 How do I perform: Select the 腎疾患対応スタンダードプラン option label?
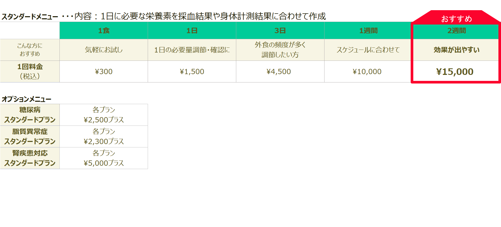click(x=30, y=158)
